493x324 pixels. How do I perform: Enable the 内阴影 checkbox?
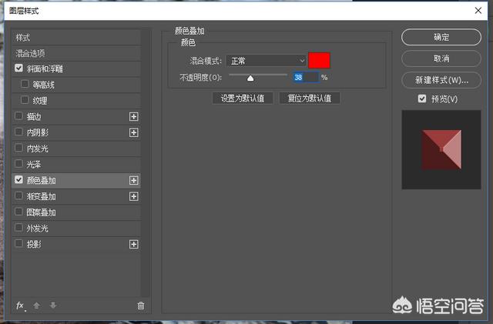point(18,132)
